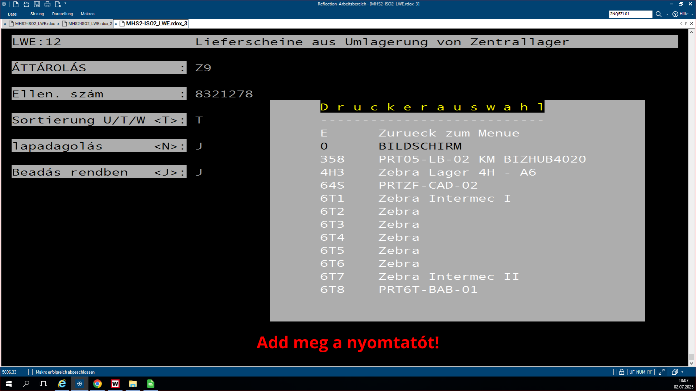This screenshot has width=696, height=391.
Task: Click the Hilfe help button
Action: point(680,14)
